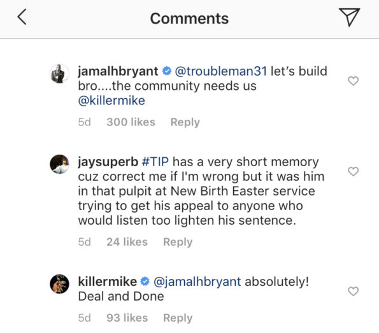Open the @killermike mention link

coord(111,101)
